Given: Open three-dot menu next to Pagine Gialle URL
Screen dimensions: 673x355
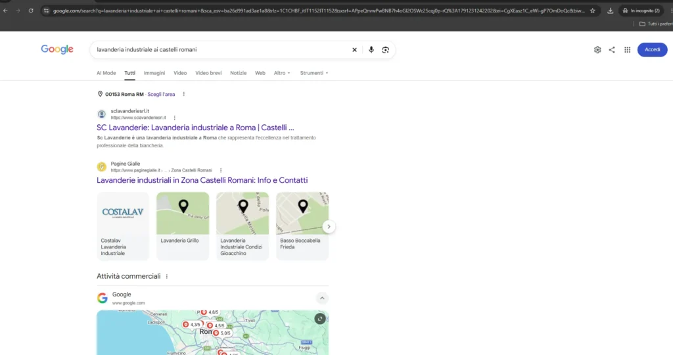Looking at the screenshot, I should [x=221, y=170].
